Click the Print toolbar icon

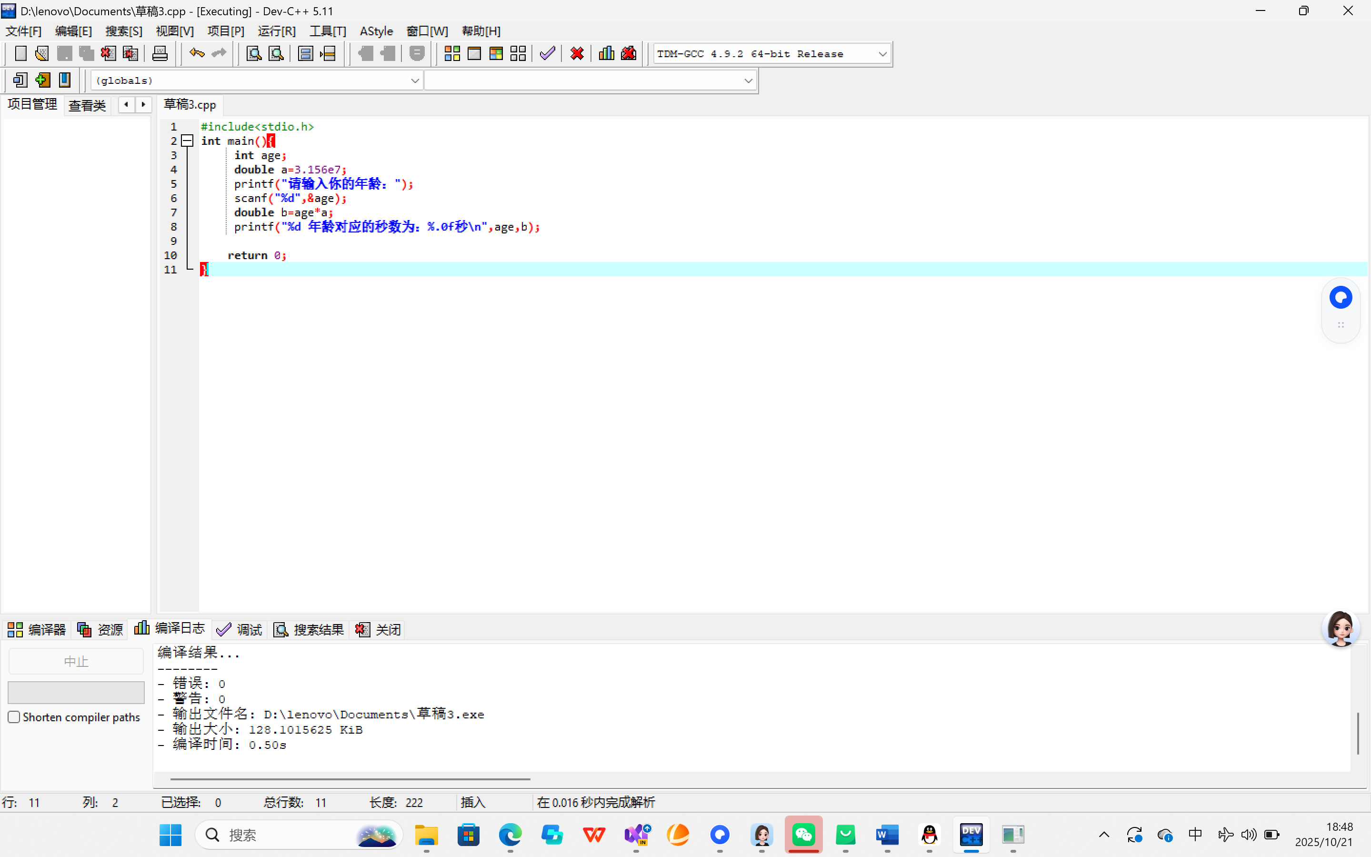coord(160,54)
